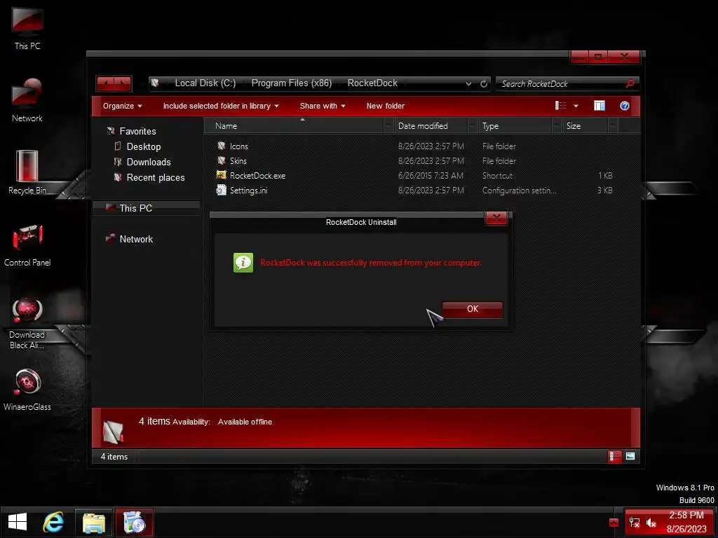Open Recent places in navigation pane
Screen dimensions: 718x538
click(155, 177)
